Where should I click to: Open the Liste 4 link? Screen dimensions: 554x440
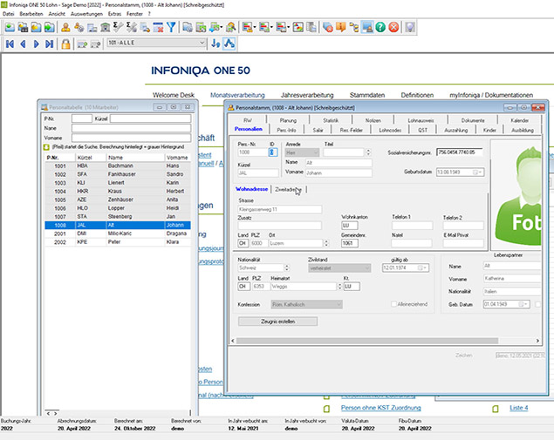tap(519, 408)
